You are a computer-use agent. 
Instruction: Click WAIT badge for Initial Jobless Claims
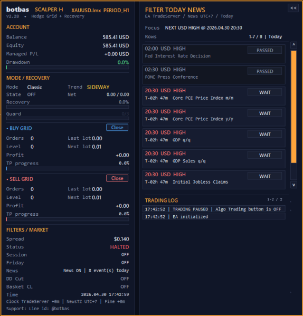coord(264,176)
